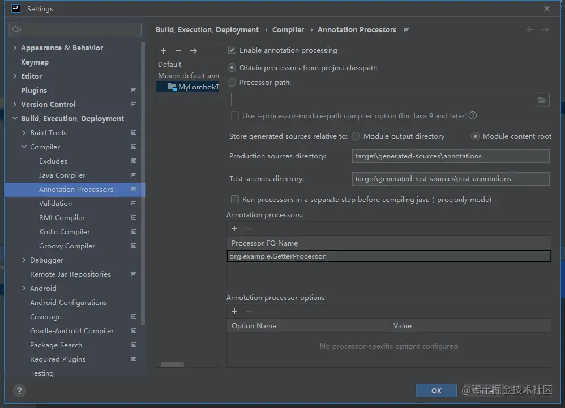Open the Java Compiler settings page

(x=62, y=175)
